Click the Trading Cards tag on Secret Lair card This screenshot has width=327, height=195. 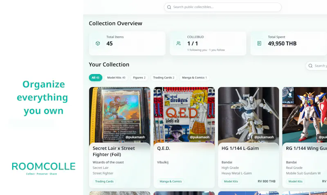tap(104, 181)
